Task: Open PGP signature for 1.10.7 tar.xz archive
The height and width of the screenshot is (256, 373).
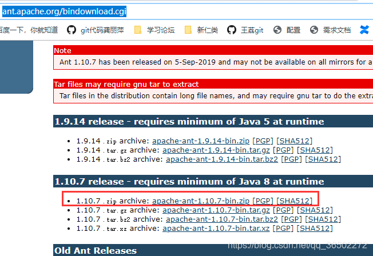Action: click(283, 229)
